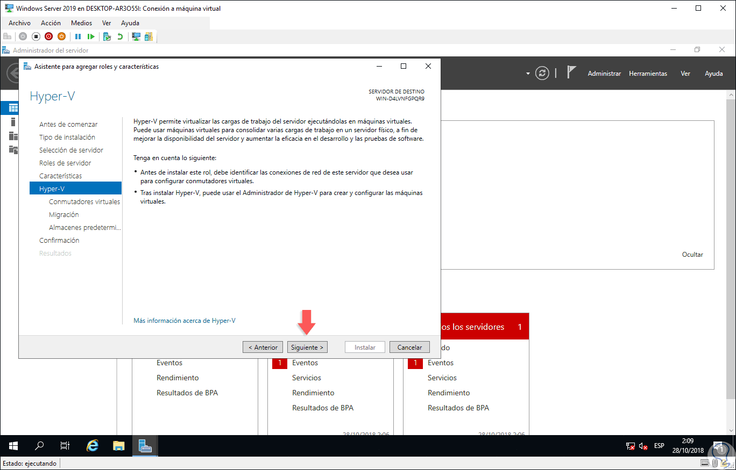The width and height of the screenshot is (736, 470).
Task: Open the notifications flag in Server Manager
Action: click(x=571, y=73)
